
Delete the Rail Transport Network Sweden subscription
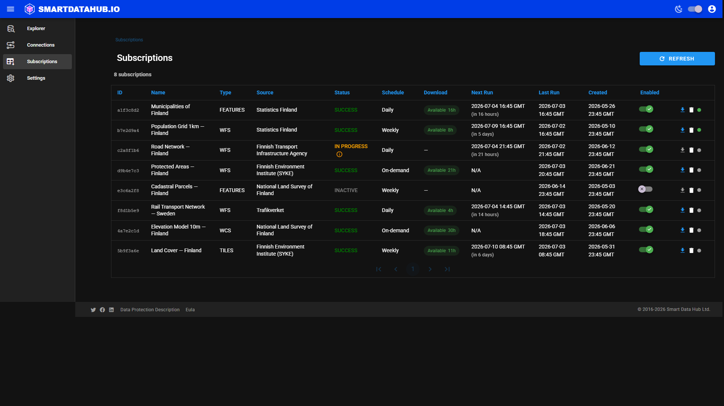(691, 210)
